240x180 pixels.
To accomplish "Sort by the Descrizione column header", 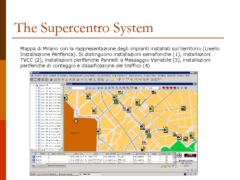I will click(x=141, y=154).
